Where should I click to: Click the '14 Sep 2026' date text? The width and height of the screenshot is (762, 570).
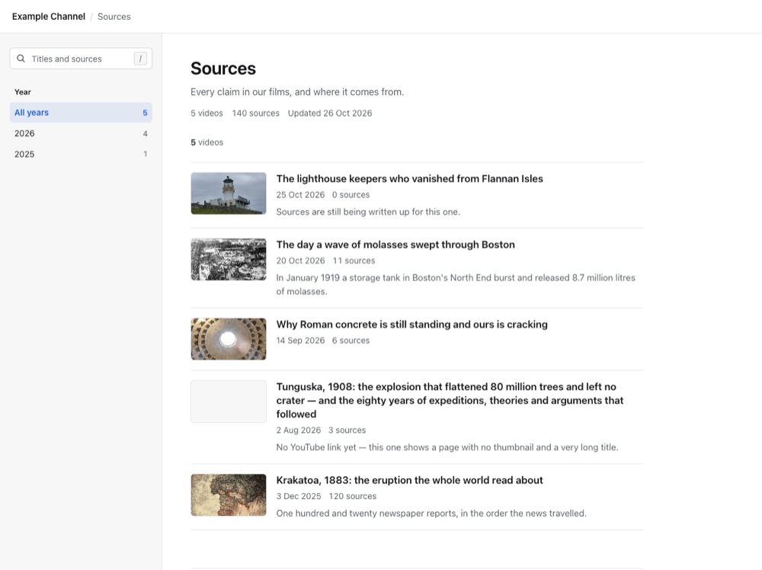pos(300,341)
